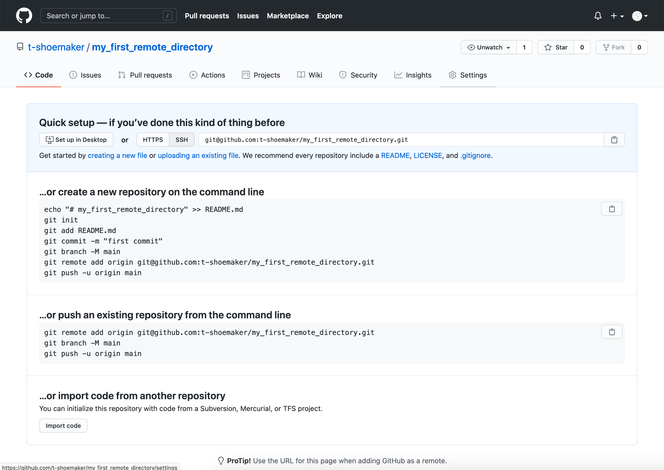Click the 'git init' command line
Viewport: 664px width, 470px height.
[61, 220]
